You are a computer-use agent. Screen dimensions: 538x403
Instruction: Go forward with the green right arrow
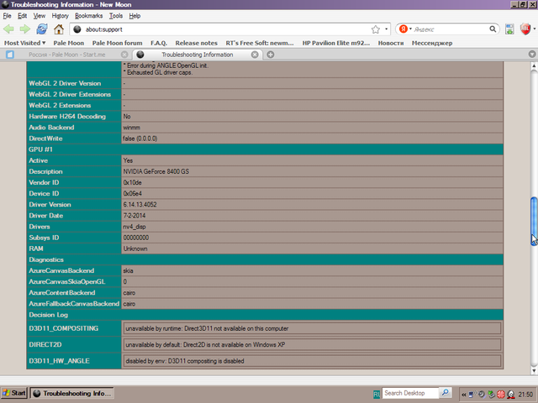point(24,29)
